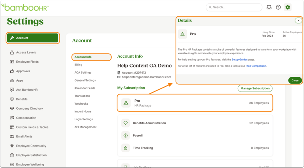The width and height of the screenshot is (304, 168).
Task: Click the Feb 2024 Using Since value
Action: 267,36
